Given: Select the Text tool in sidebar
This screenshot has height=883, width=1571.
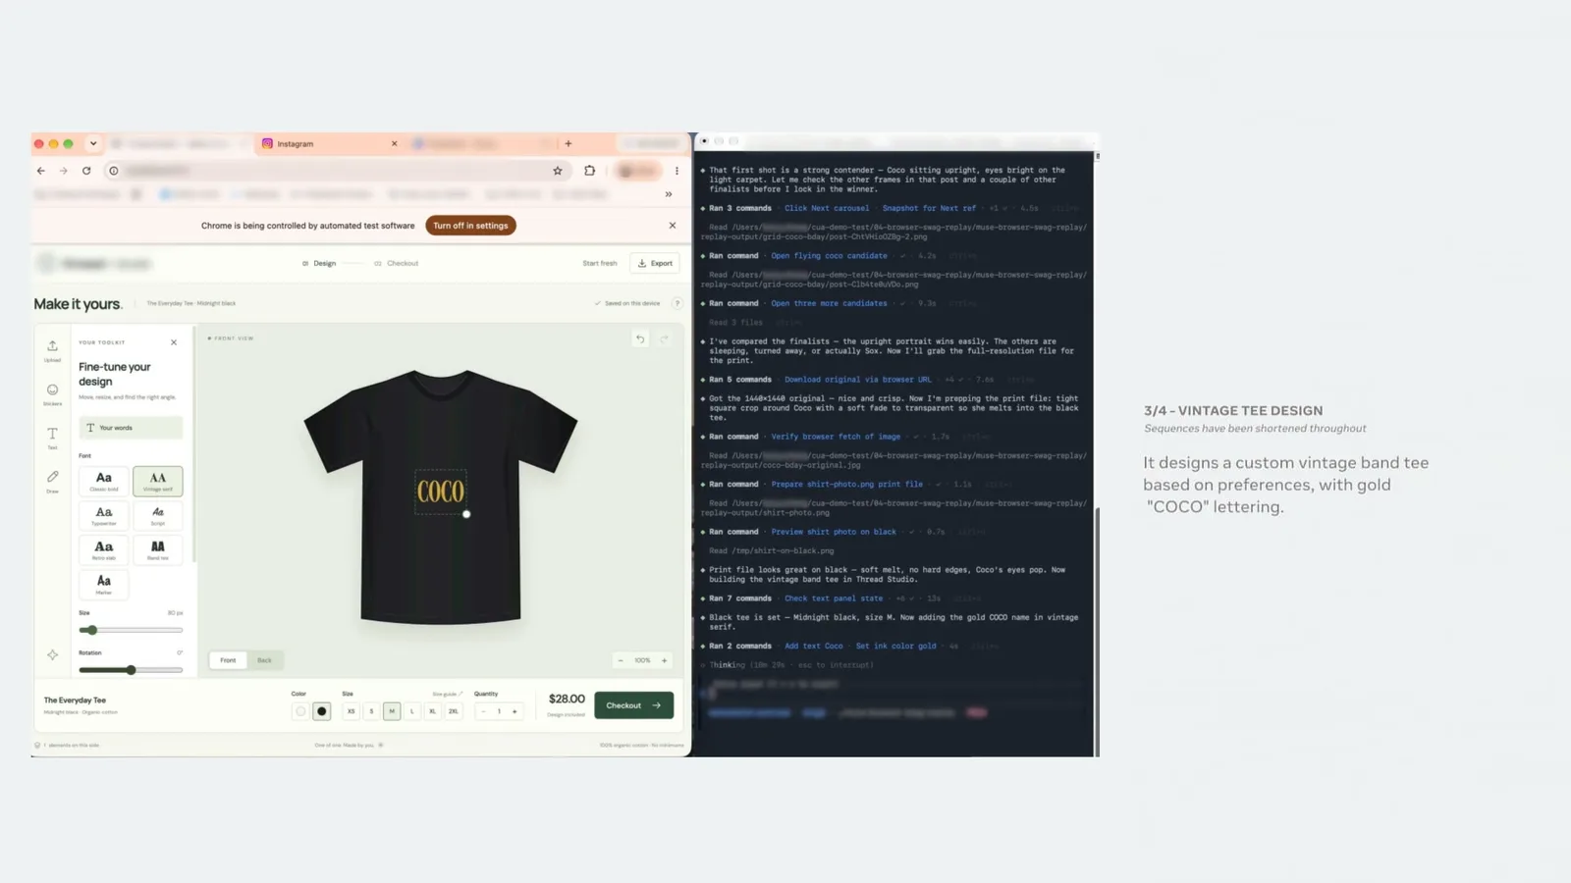Looking at the screenshot, I should point(52,437).
